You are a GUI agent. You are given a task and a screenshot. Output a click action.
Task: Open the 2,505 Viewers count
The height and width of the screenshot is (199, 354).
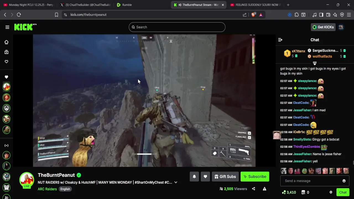233,189
